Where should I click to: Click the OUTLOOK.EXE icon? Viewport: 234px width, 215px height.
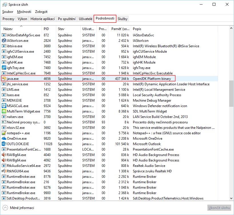tap(4, 144)
